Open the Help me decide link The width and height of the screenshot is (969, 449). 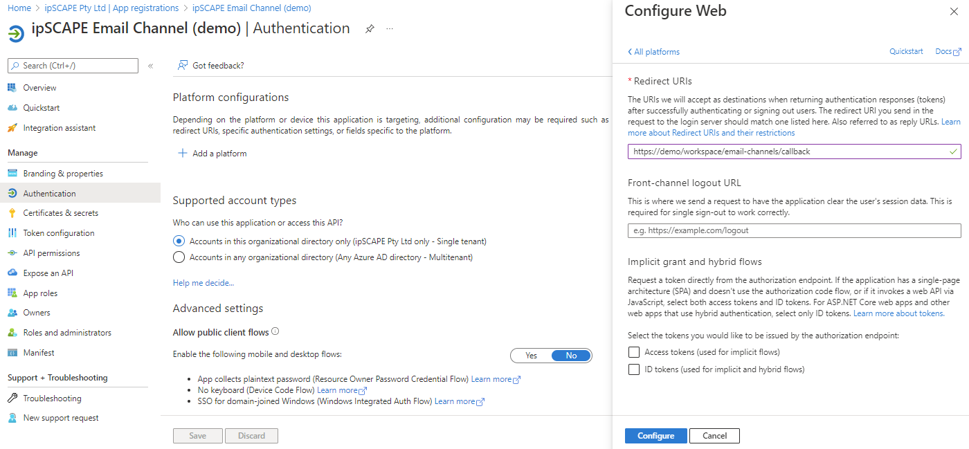point(203,283)
